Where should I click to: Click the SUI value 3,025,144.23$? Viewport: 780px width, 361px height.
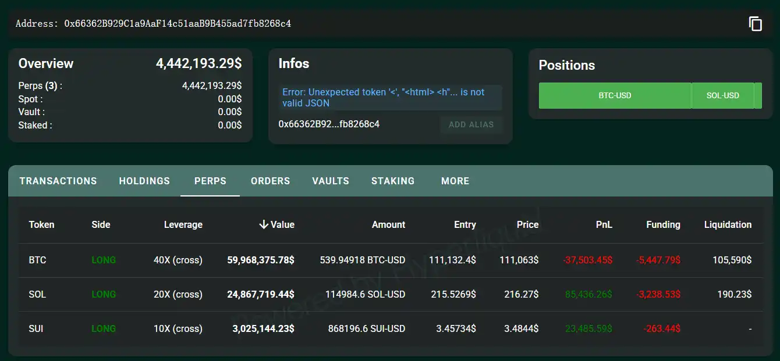(263, 328)
